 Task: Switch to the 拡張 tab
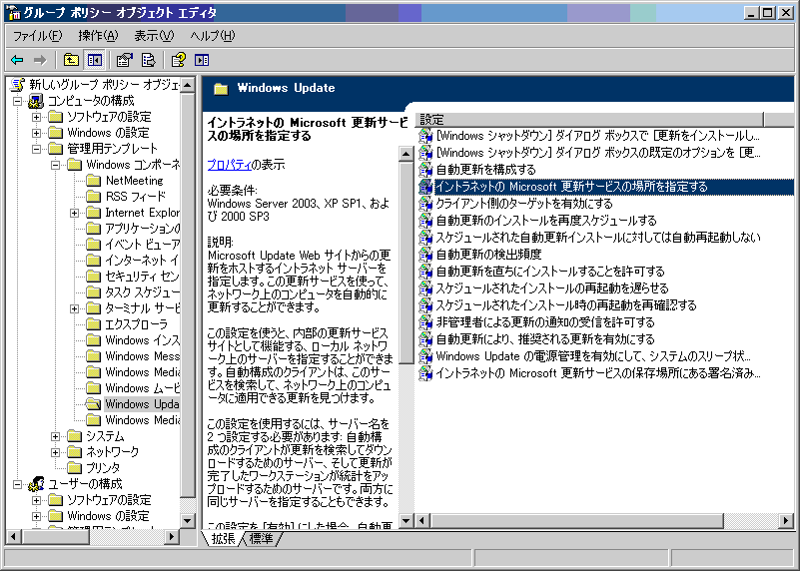(x=223, y=538)
